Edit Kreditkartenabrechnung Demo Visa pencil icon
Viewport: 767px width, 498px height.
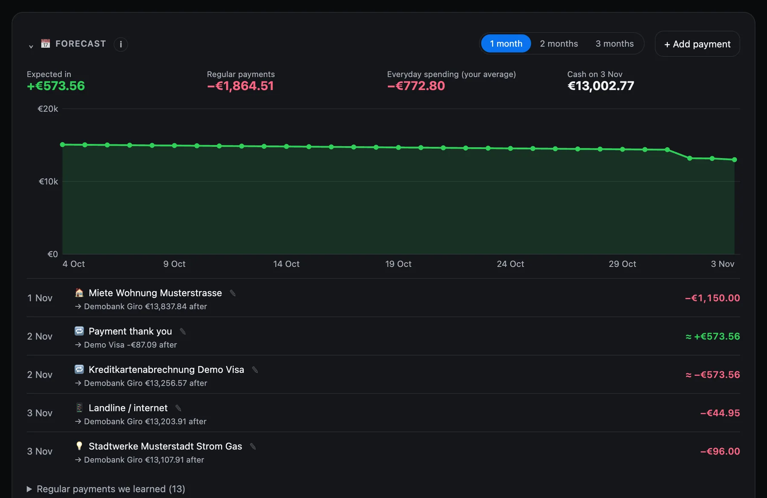click(x=255, y=369)
